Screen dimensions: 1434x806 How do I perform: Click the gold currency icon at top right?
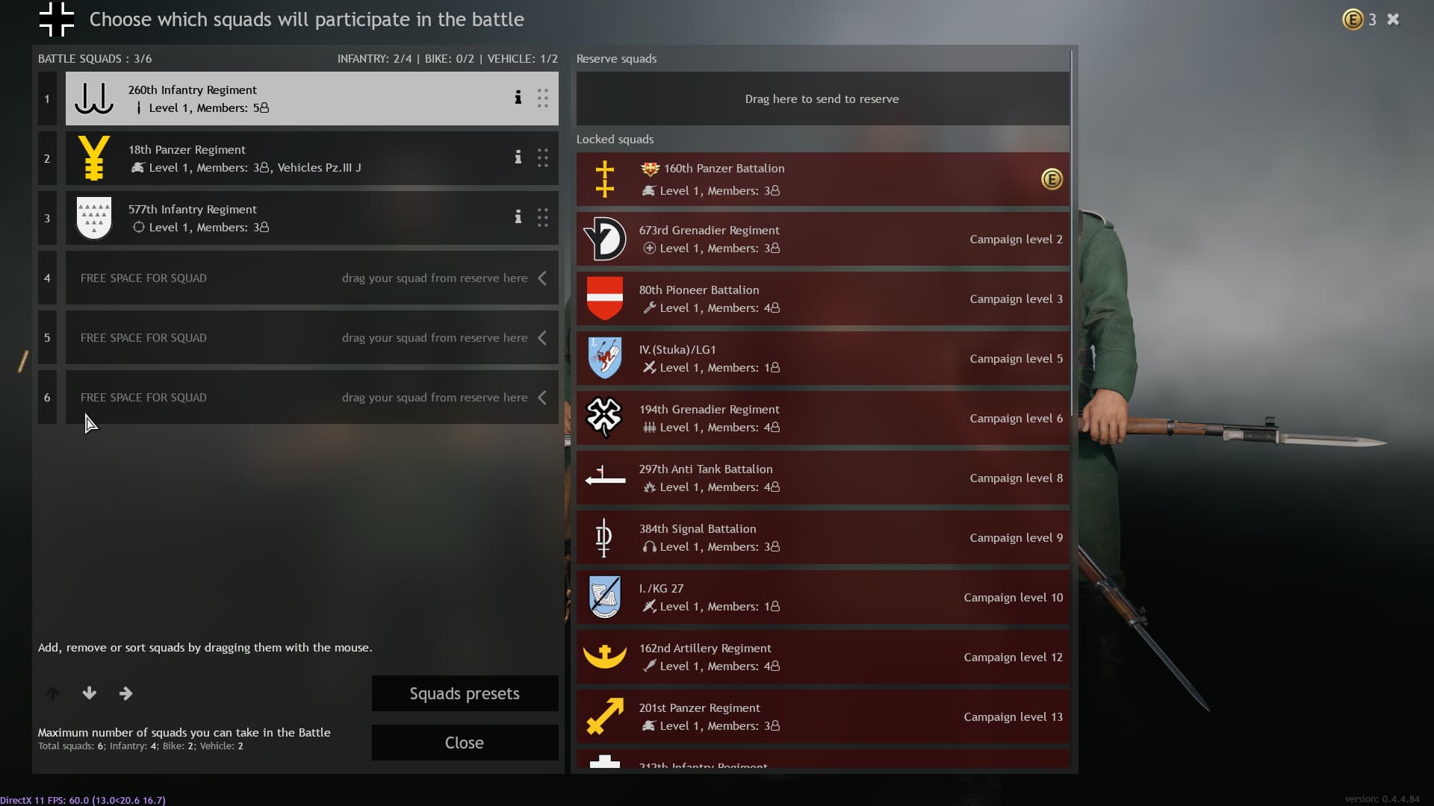(1353, 19)
